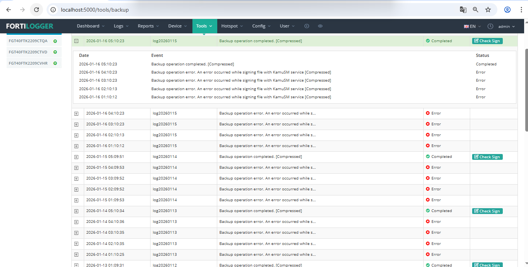Image resolution: width=528 pixels, height=267 pixels.
Task: Expand the 2026-01-16 01:10:12 row
Action: pos(76,146)
